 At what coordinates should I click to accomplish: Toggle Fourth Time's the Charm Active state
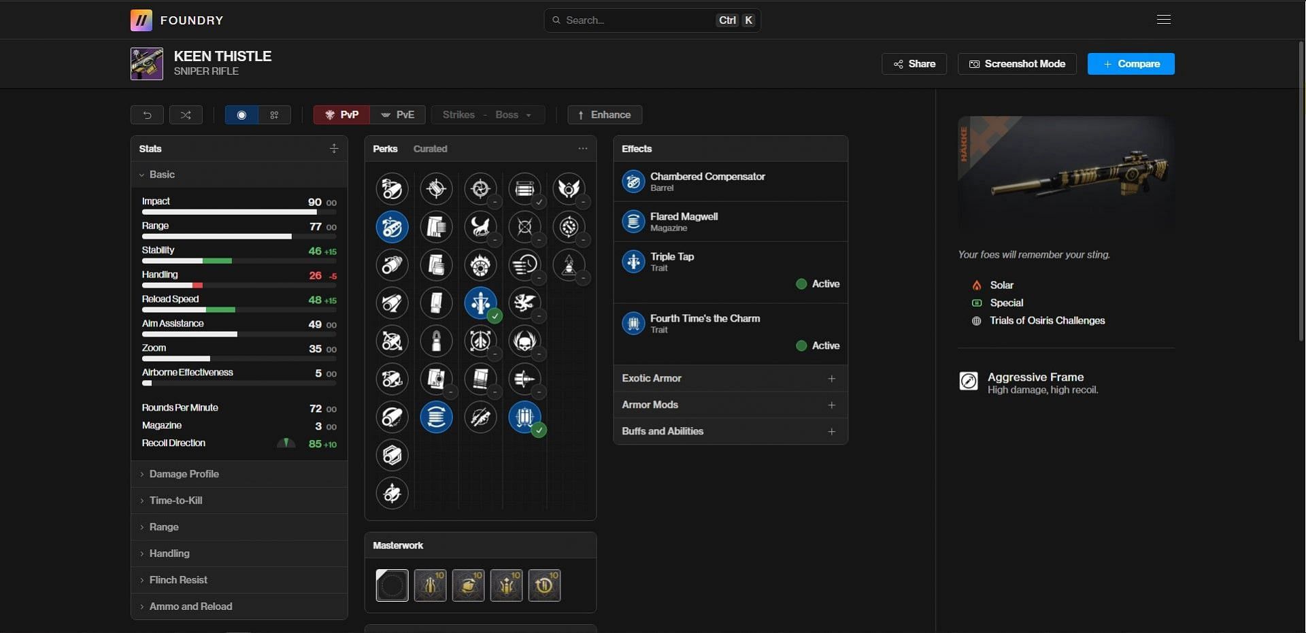point(818,346)
